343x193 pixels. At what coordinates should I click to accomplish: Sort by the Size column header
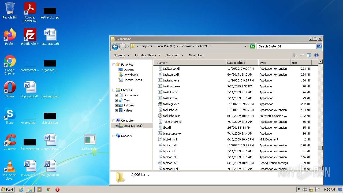tap(301, 63)
